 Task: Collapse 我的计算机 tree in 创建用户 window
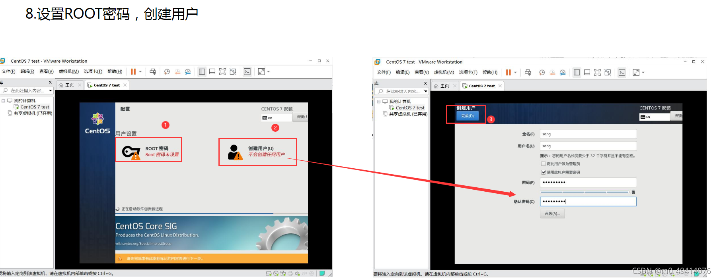tap(378, 102)
